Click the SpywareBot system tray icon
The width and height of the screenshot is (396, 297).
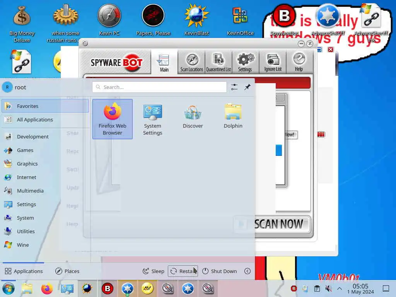294,288
